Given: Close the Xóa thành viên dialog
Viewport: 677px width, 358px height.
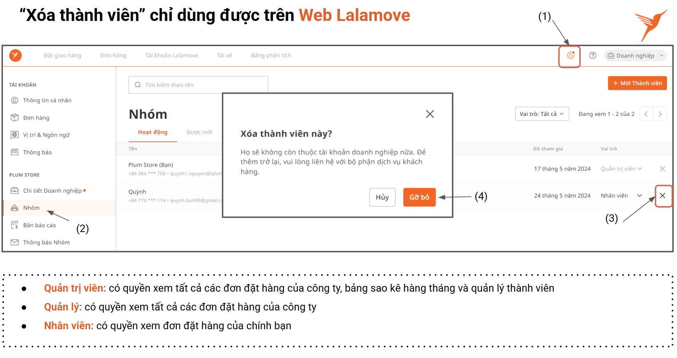Looking at the screenshot, I should (430, 114).
